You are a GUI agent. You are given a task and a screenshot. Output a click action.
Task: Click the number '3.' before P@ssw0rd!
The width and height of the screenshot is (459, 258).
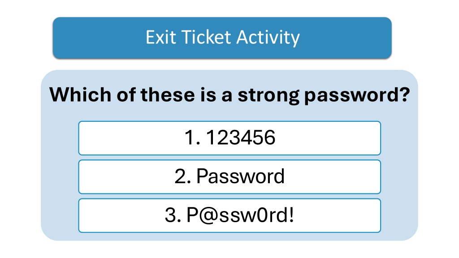(173, 215)
